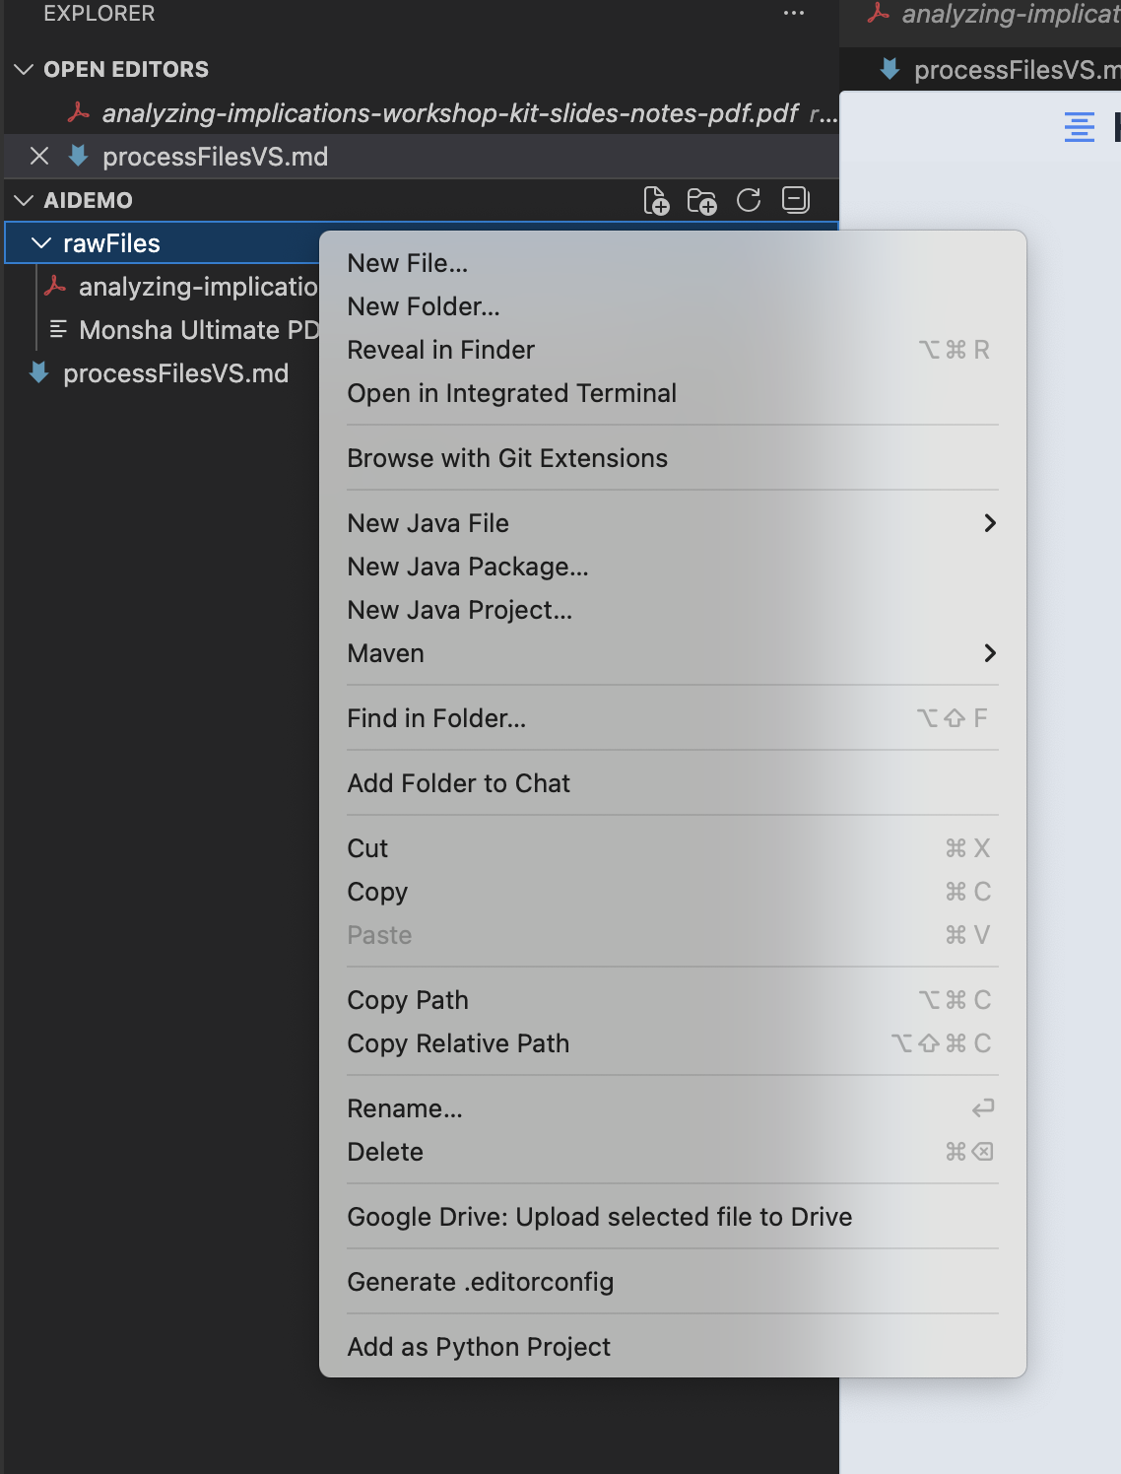Generate an .editorconfig file
The height and width of the screenshot is (1474, 1121).
[x=480, y=1281]
